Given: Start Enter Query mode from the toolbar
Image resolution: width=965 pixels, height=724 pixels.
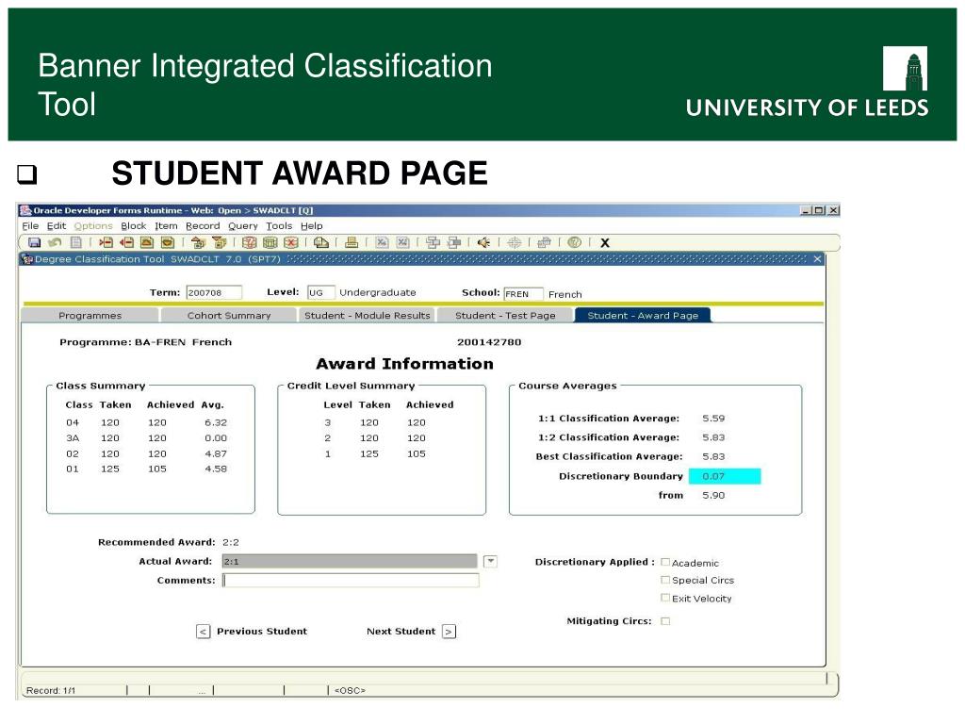Looking at the screenshot, I should pos(249,242).
